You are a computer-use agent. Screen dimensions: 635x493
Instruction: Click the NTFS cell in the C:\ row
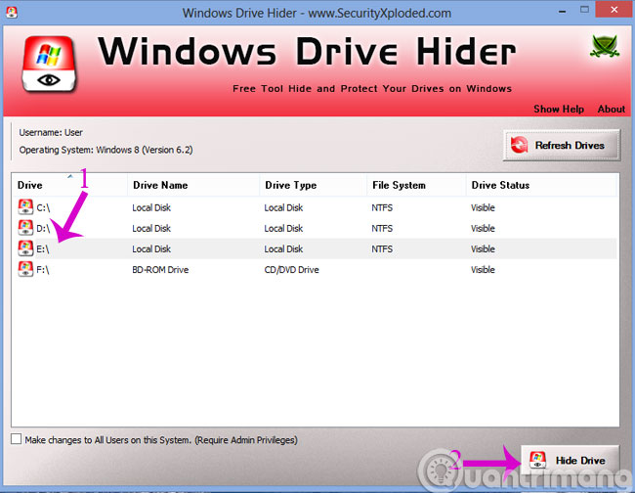382,207
